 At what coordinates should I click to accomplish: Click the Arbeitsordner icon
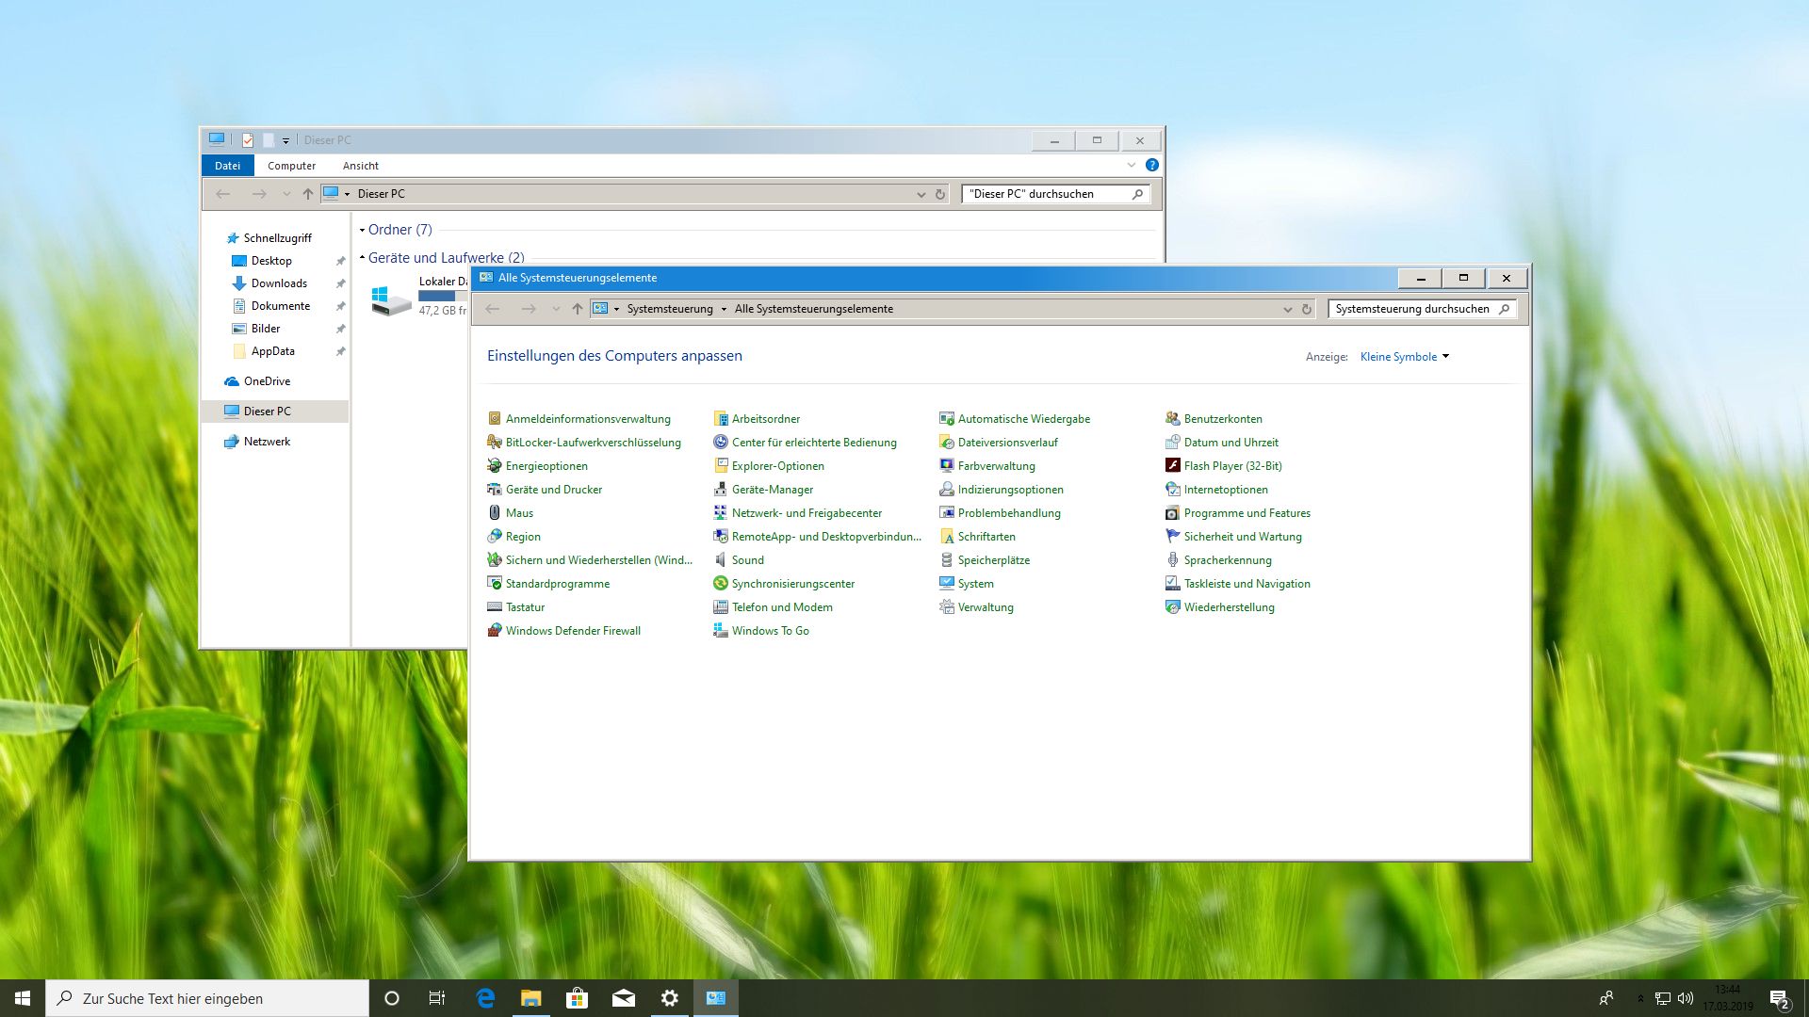(720, 419)
